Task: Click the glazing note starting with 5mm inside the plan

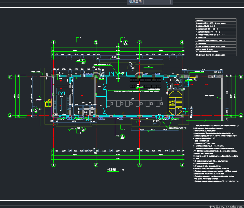Action: (136, 92)
